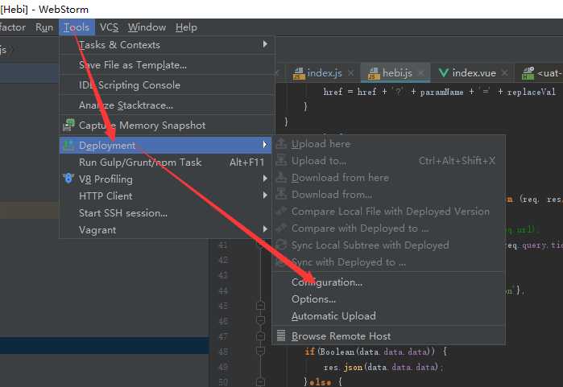This screenshot has width=563, height=387.
Task: Run Gulp/Grunt/npm Task entry
Action: (166, 162)
